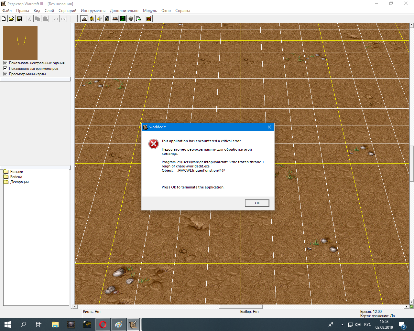Open the AI Editor green face icon
Image resolution: width=414 pixels, height=331 pixels.
click(x=123, y=19)
